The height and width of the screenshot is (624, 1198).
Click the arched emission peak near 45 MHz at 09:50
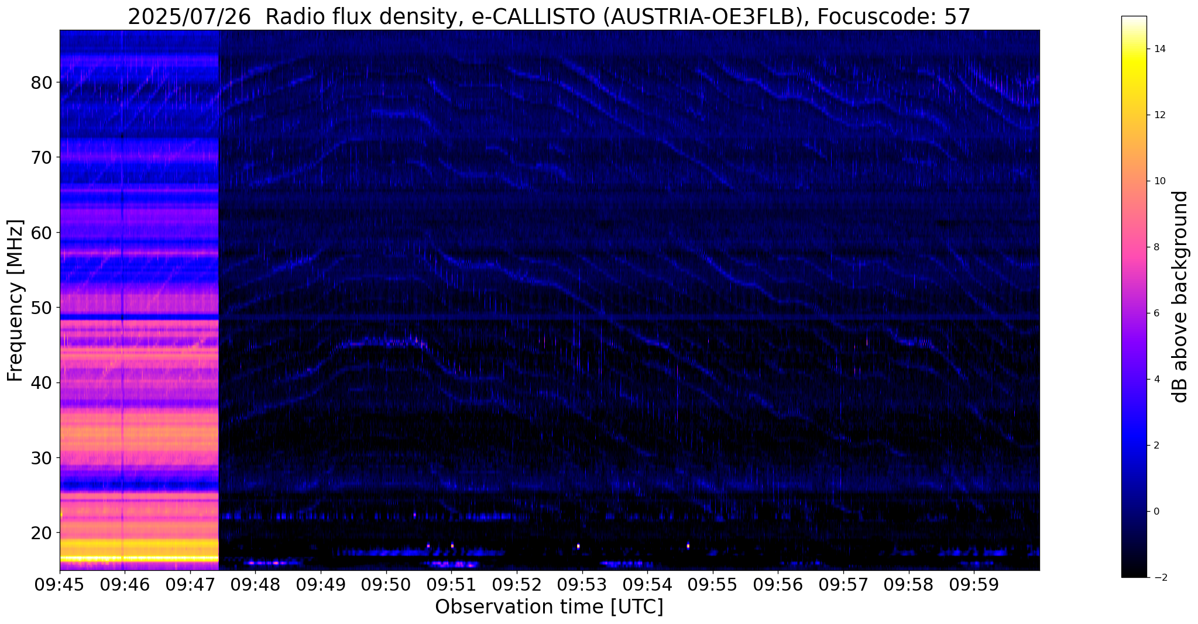tap(386, 340)
